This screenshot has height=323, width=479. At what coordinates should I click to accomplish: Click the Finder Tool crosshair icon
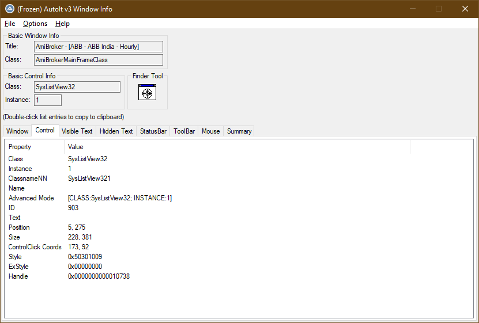[x=147, y=92]
